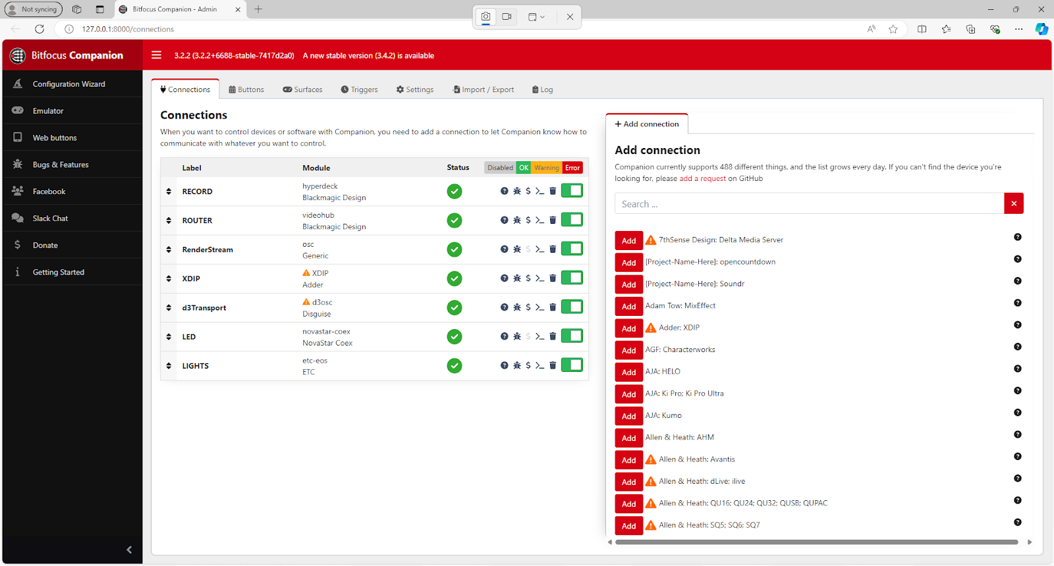Viewport: 1054px width, 566px height.
Task: Open debug log for the RECORD connection
Action: pyautogui.click(x=517, y=191)
